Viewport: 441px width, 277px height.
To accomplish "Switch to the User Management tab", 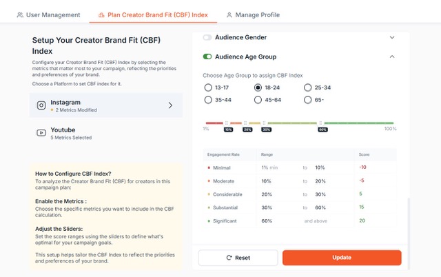I will pos(48,14).
